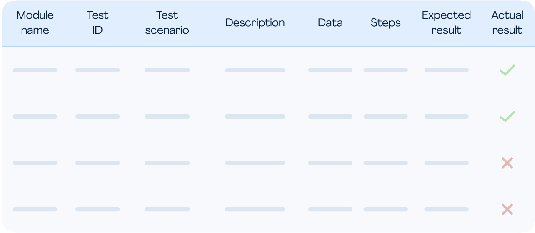Screen dimensions: 535x233
Task: Click third row Test ID placeholder cell
Action: coord(97,163)
